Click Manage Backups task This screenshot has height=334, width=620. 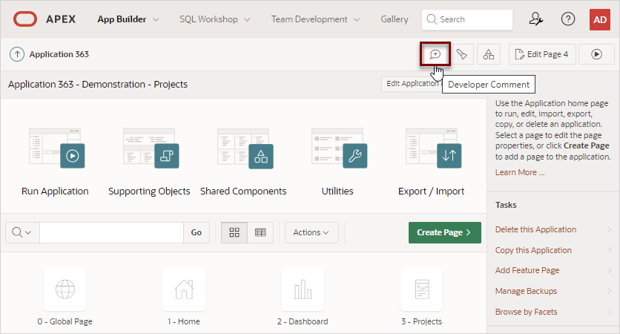(526, 291)
